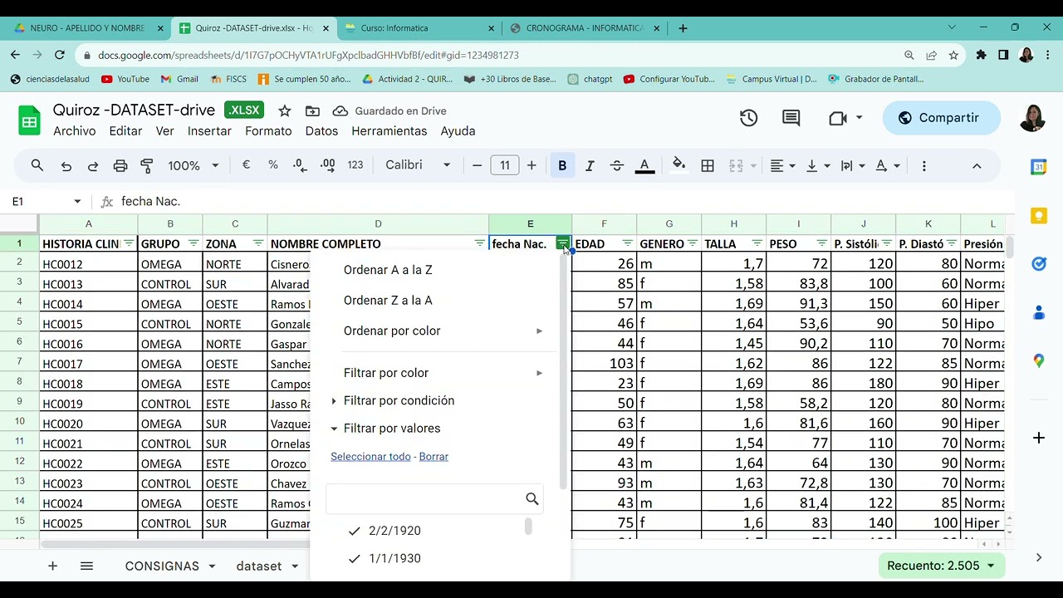Click the font size field
The height and width of the screenshot is (598, 1063).
(x=504, y=165)
